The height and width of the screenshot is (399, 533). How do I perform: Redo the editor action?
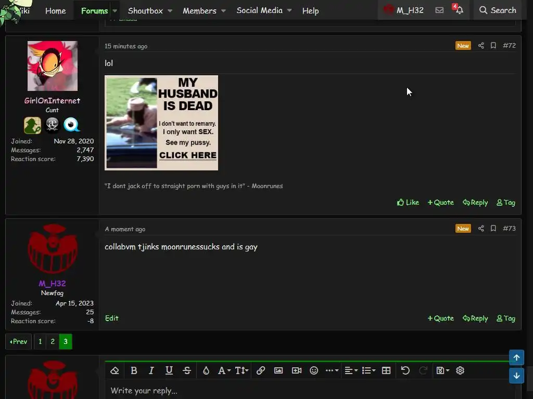tap(423, 370)
